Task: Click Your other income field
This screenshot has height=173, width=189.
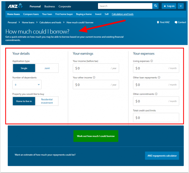Action: (x=96, y=84)
